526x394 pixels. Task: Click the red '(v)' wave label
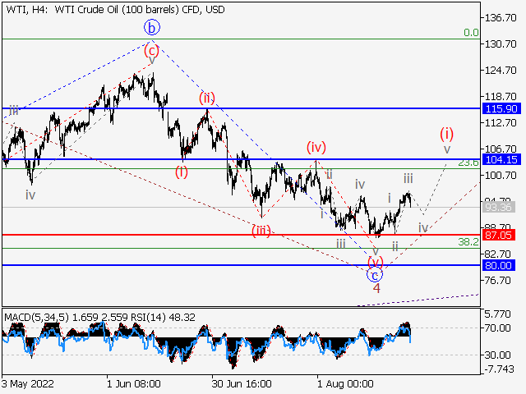pyautogui.click(x=376, y=262)
